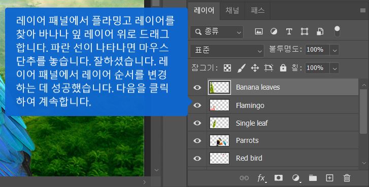Click the Parrots layer thumbnail
The height and width of the screenshot is (187, 369).
(x=219, y=140)
